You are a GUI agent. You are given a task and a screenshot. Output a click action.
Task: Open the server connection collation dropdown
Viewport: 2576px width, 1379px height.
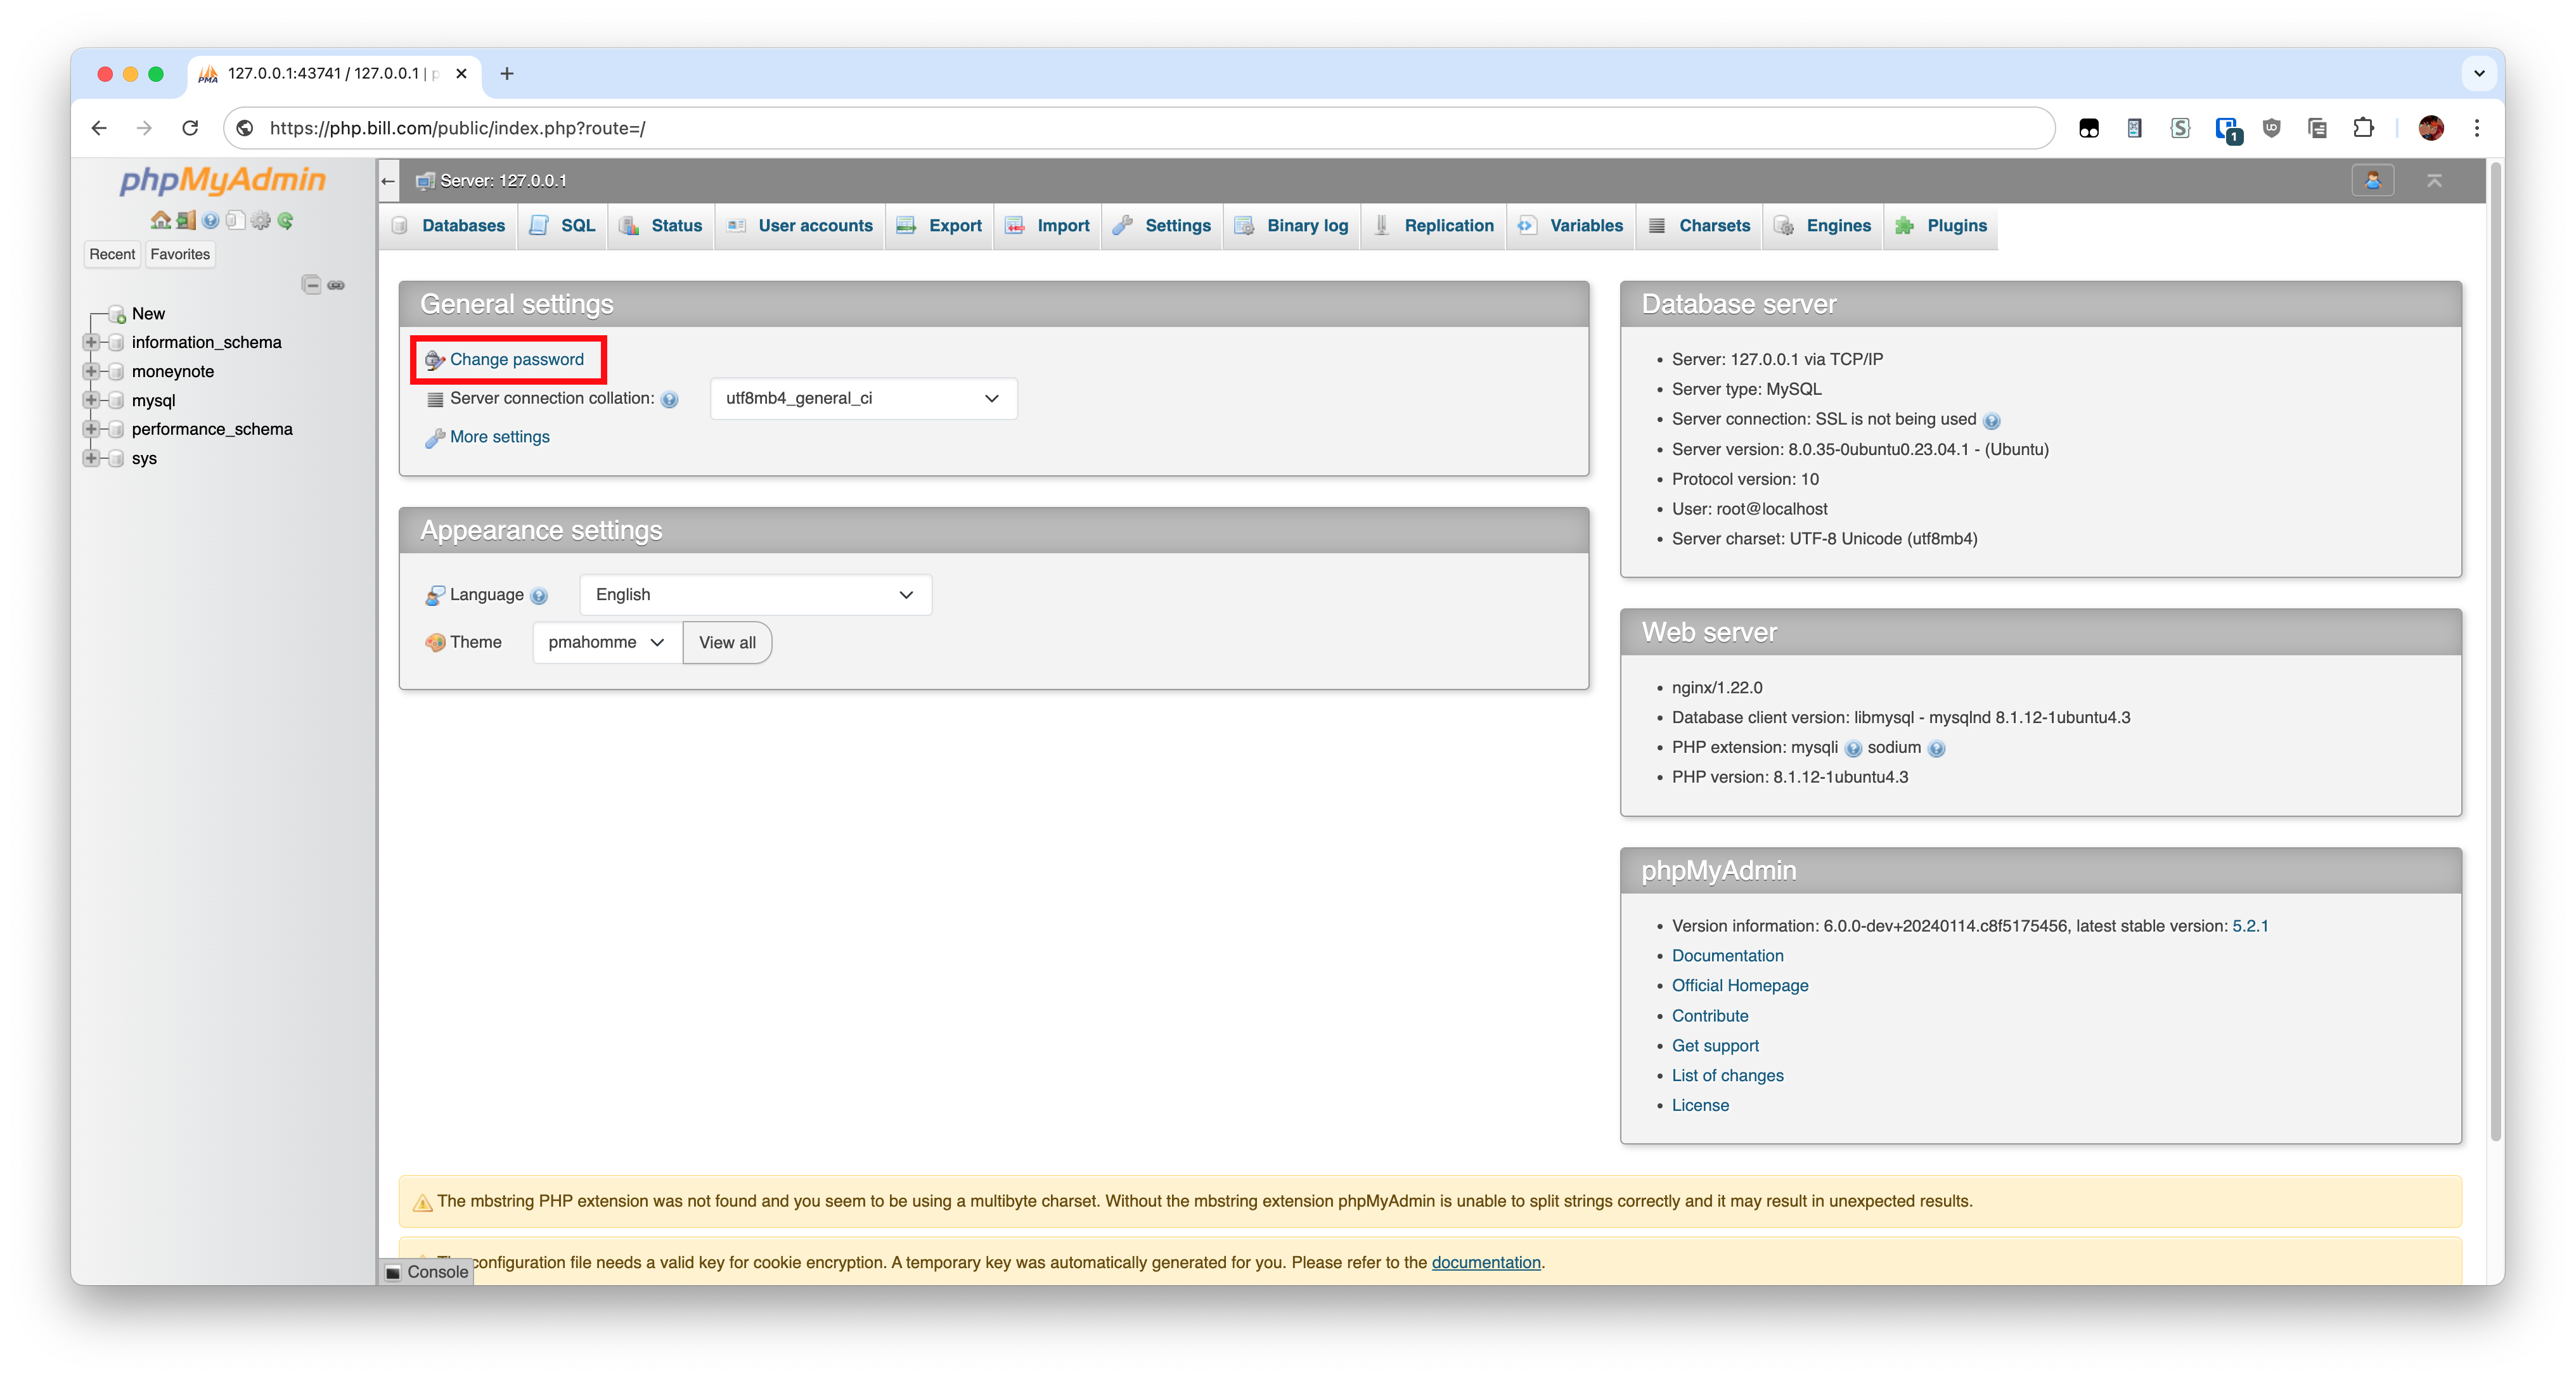point(863,398)
